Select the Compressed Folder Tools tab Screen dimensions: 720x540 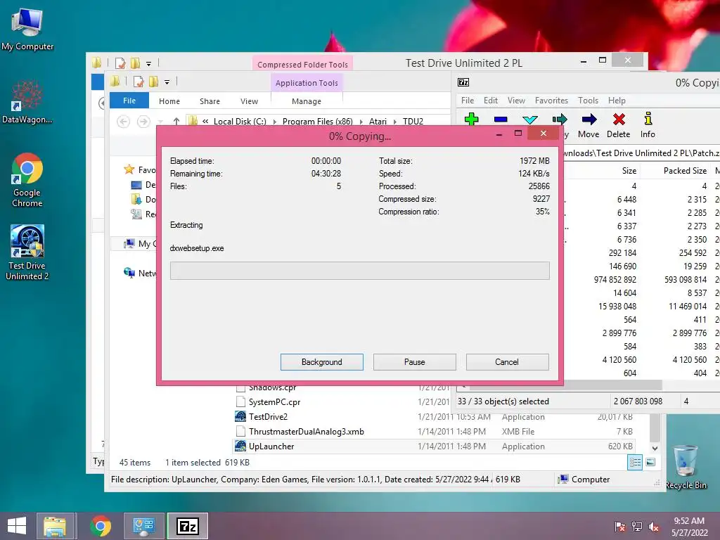[x=302, y=64]
